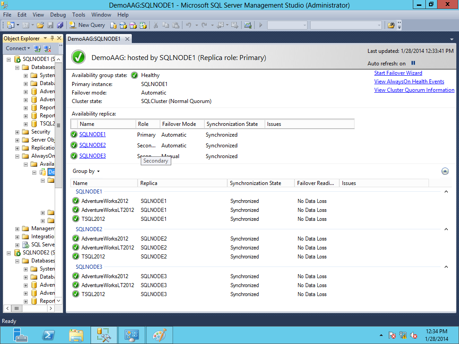459x344 pixels.
Task: Click the Copy icon in toolbar
Action: (166, 25)
